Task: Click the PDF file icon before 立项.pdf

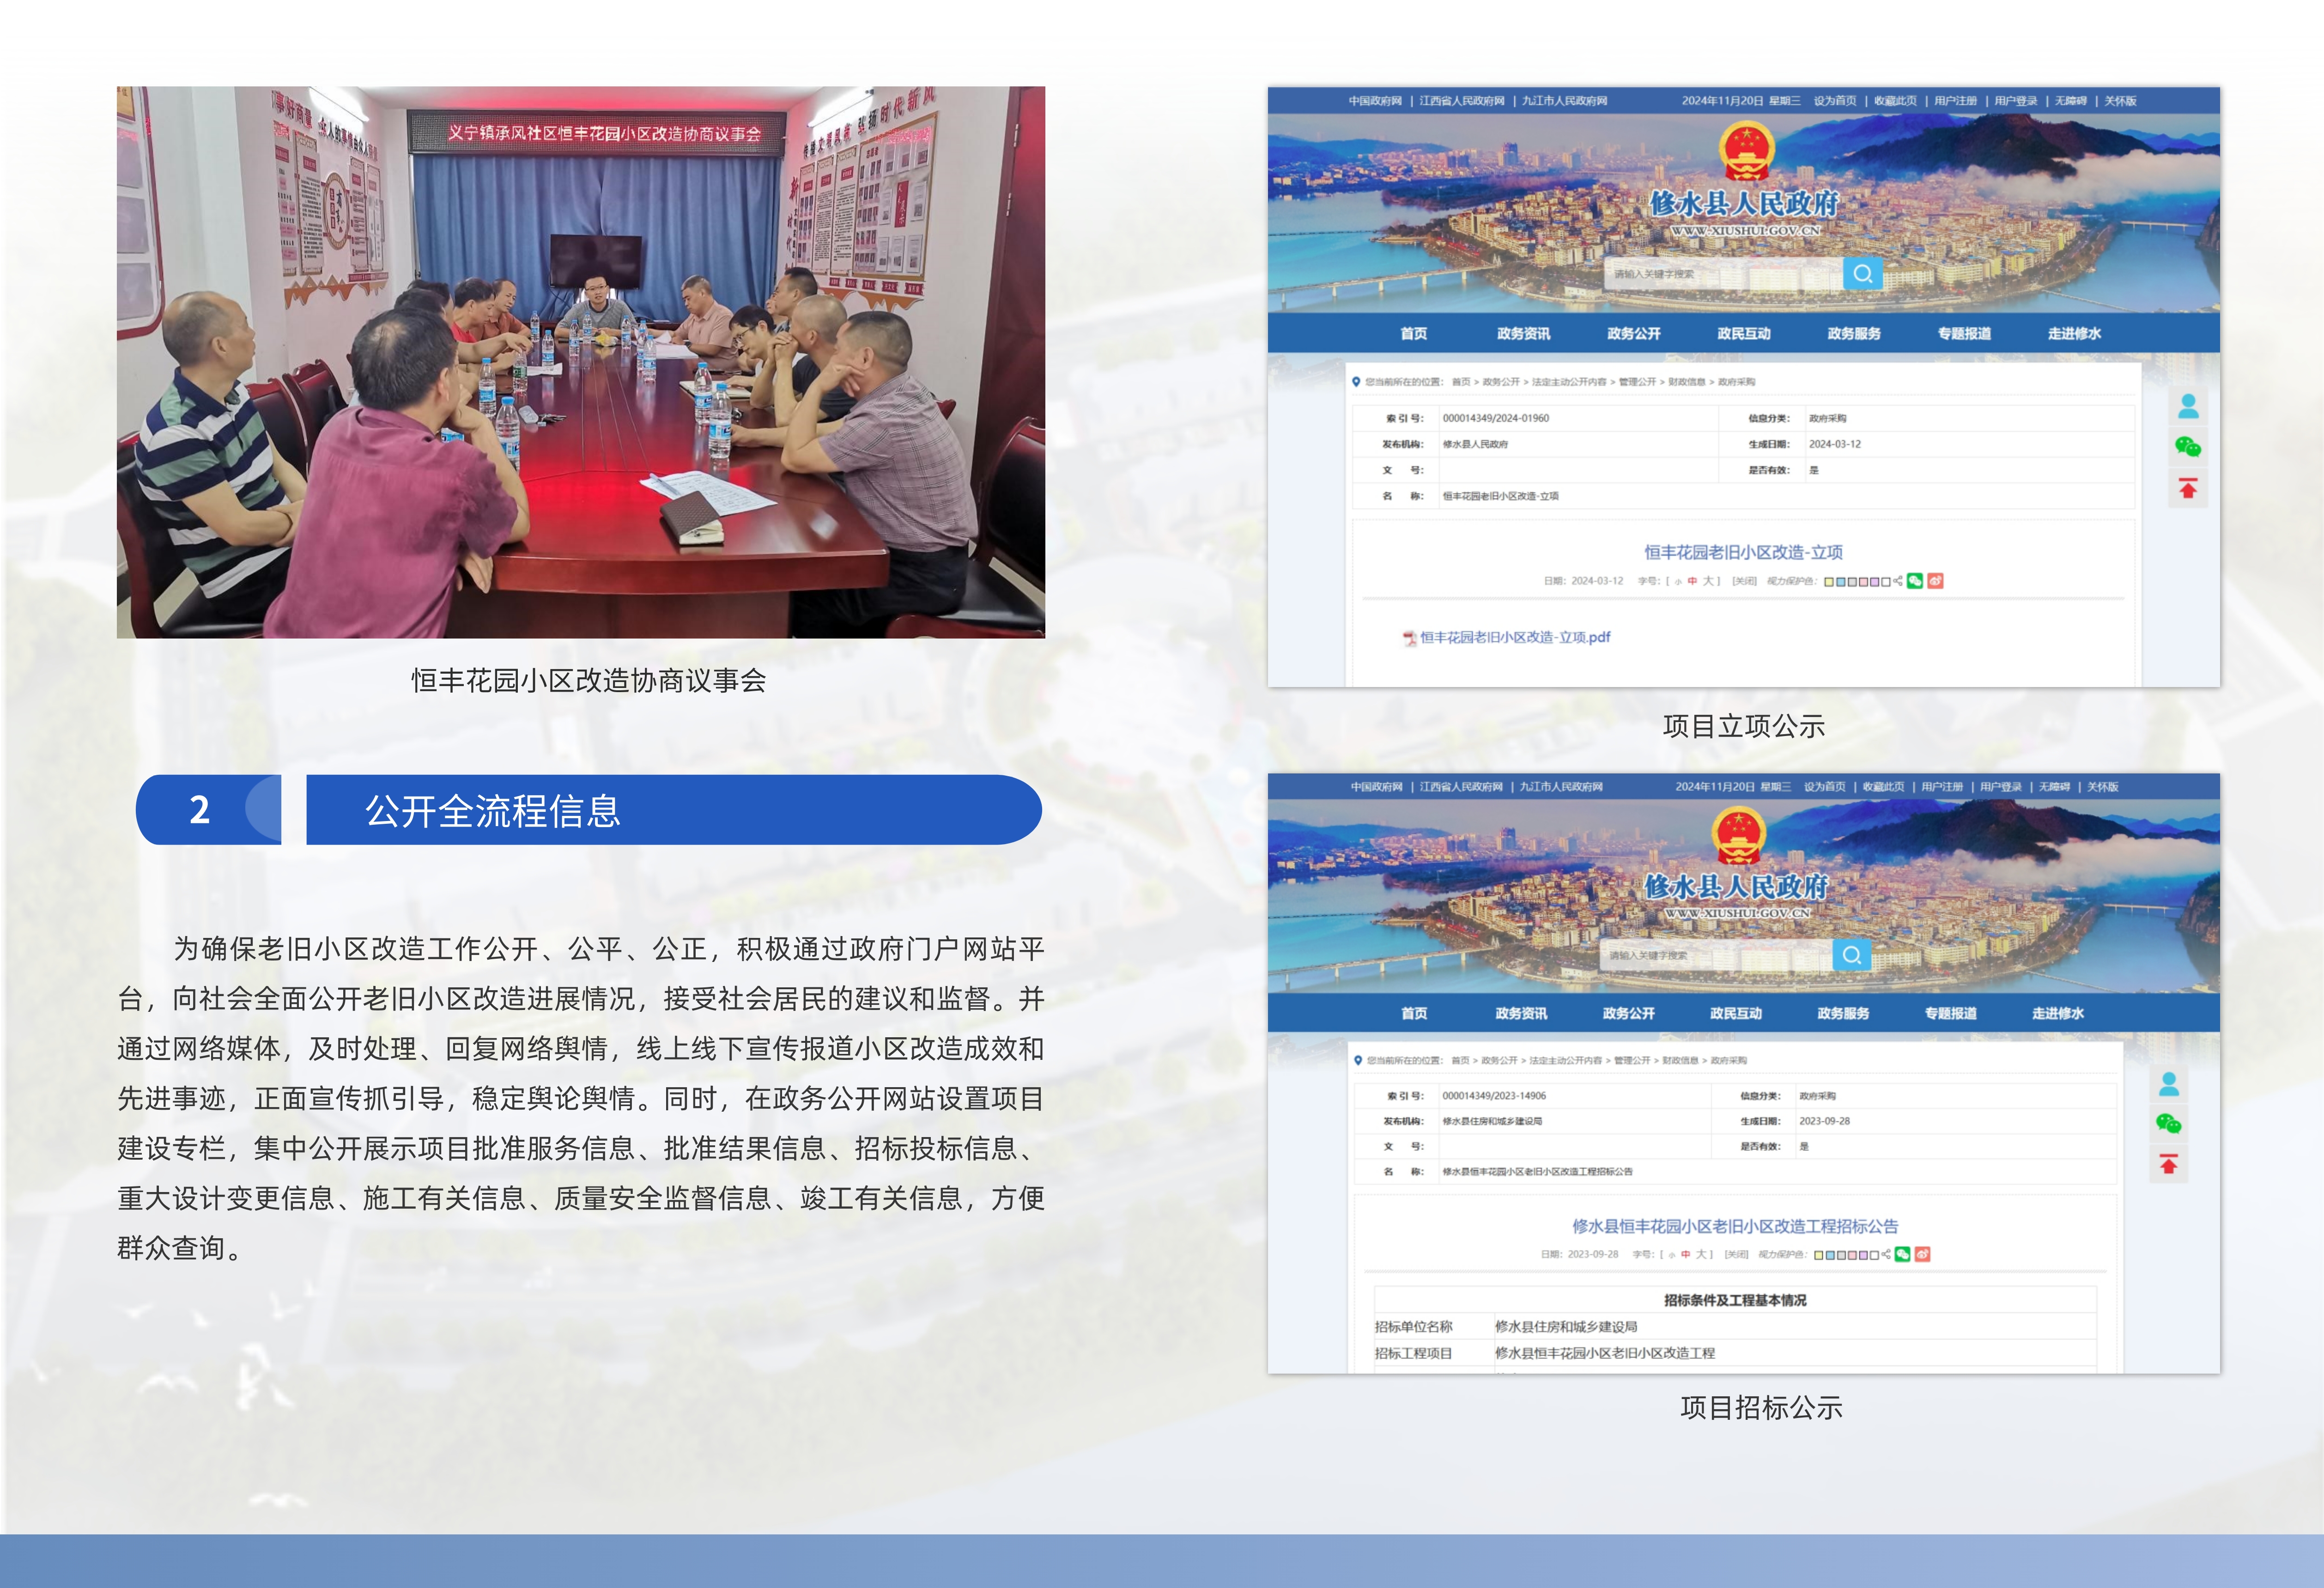Action: click(1409, 638)
